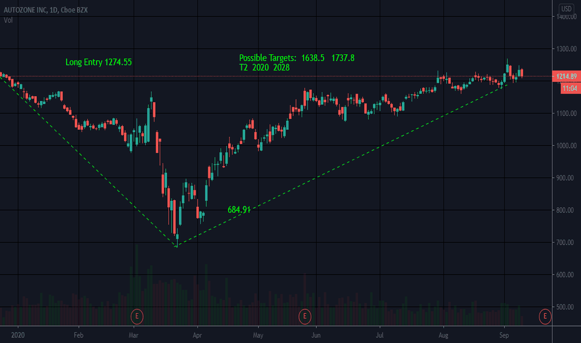The height and width of the screenshot is (343, 581).
Task: Click the 1000.00 price axis label
Action: [x=566, y=146]
